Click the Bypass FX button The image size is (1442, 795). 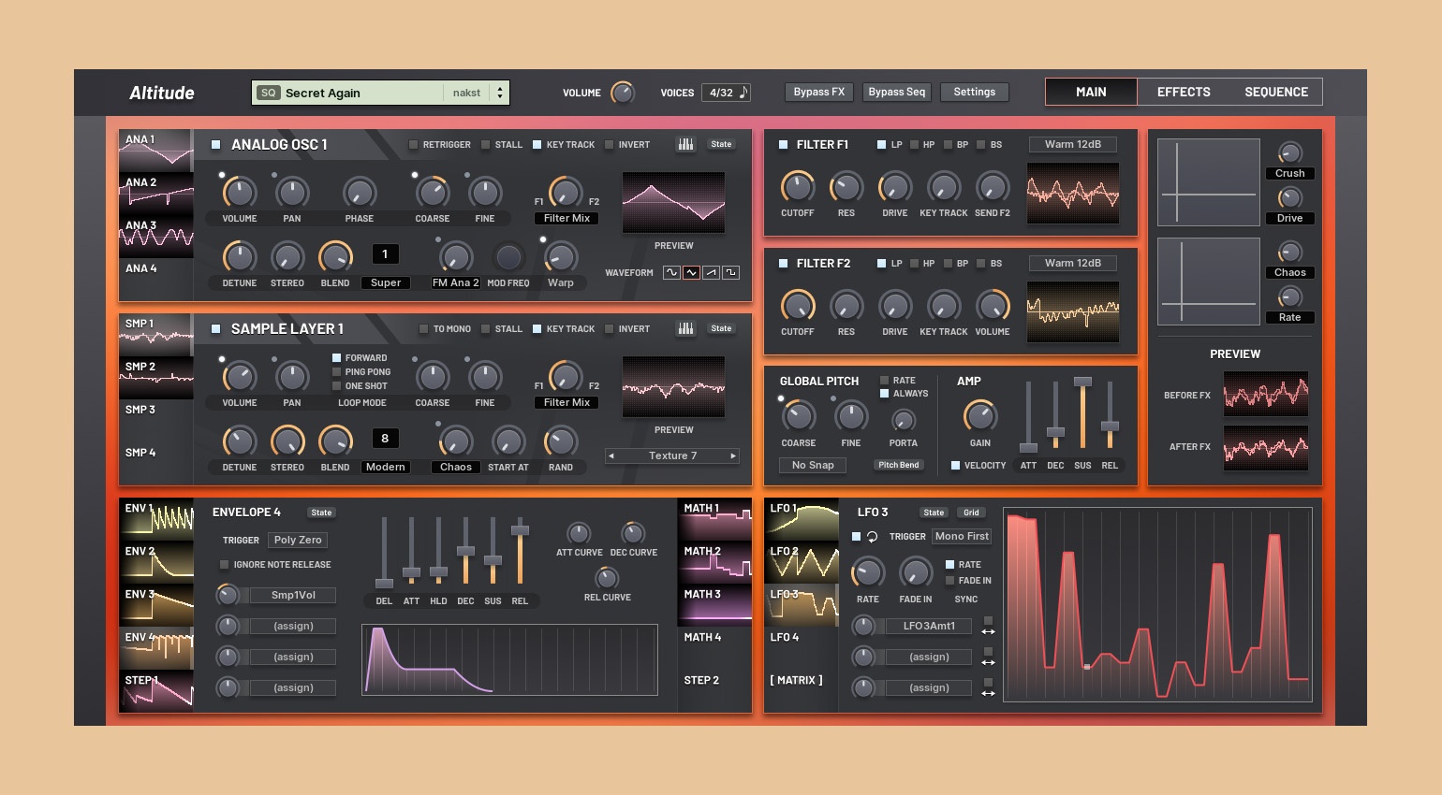[x=819, y=92]
